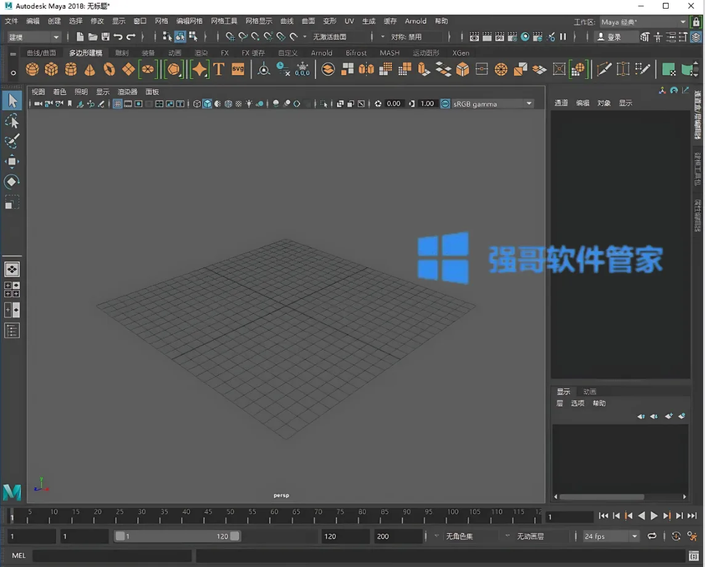Viewport: 705px width, 567px height.
Task: Create a polygon cylinder from shelf
Action: (71, 69)
